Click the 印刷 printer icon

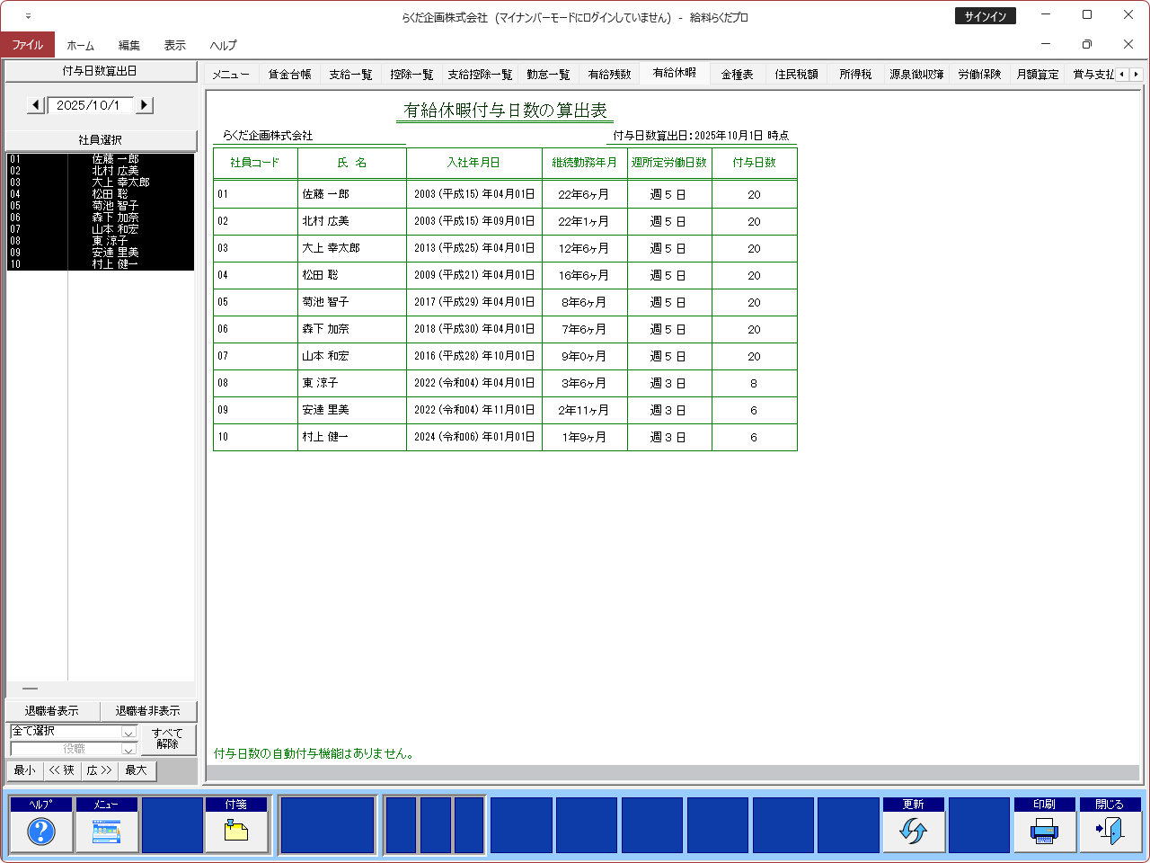[1044, 832]
